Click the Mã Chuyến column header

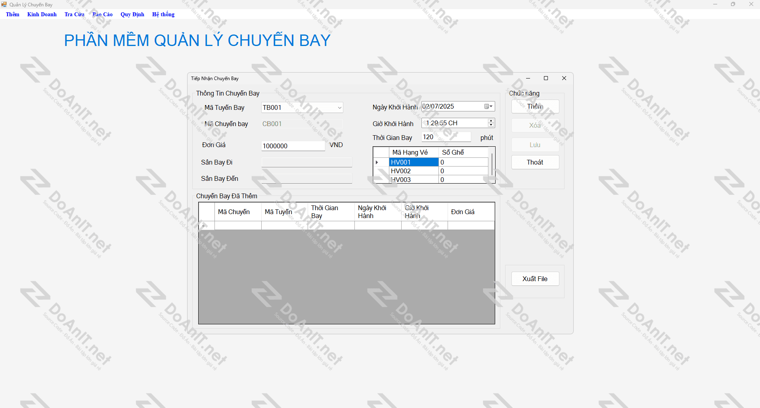(x=238, y=212)
